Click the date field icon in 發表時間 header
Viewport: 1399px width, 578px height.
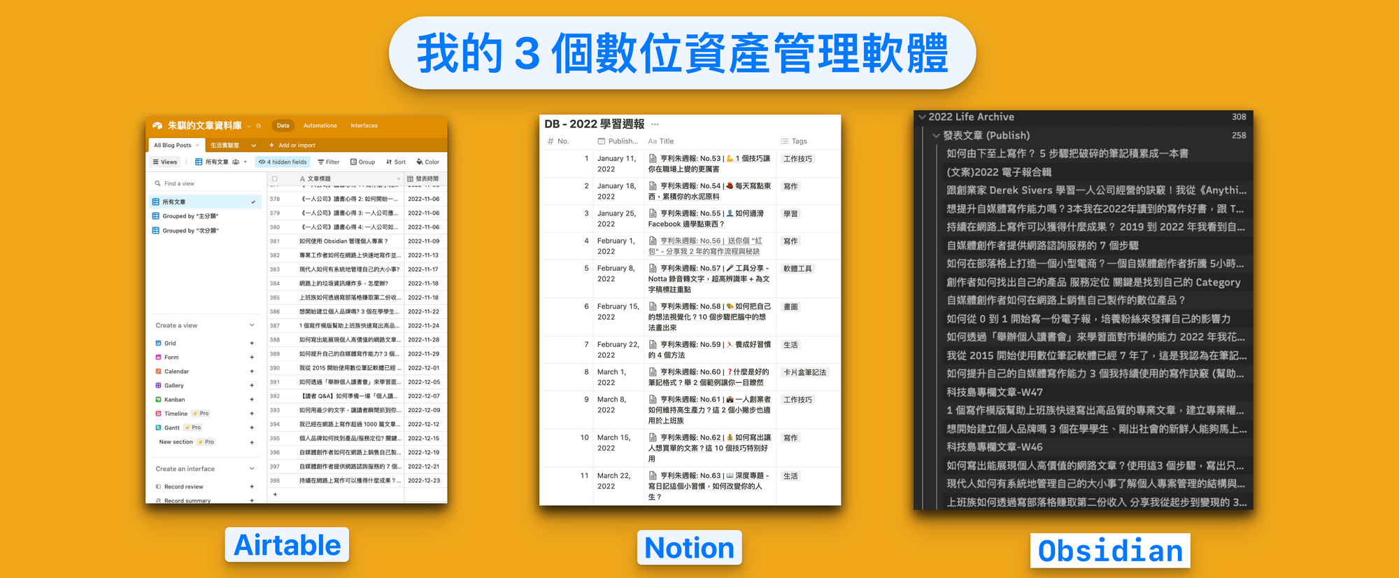point(410,179)
